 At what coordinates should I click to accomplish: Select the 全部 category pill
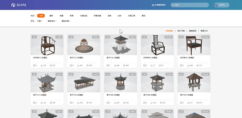(41, 16)
